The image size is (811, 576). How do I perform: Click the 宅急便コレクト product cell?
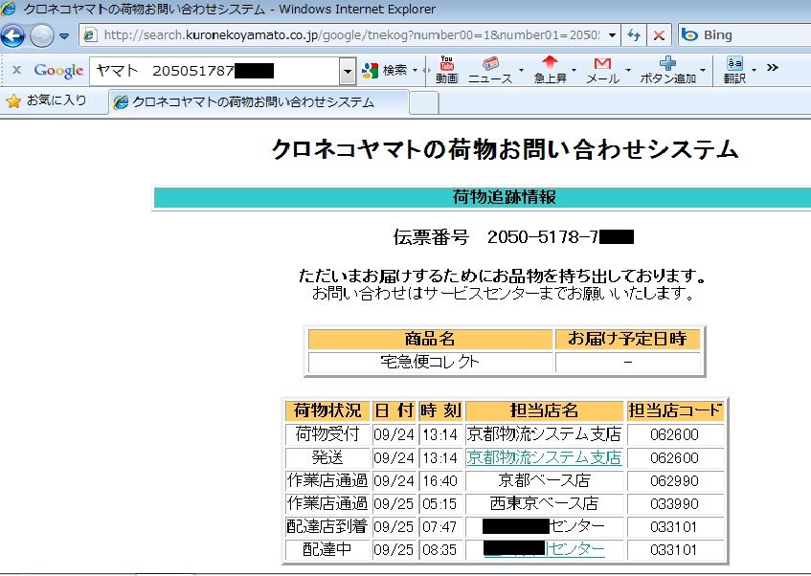(430, 362)
